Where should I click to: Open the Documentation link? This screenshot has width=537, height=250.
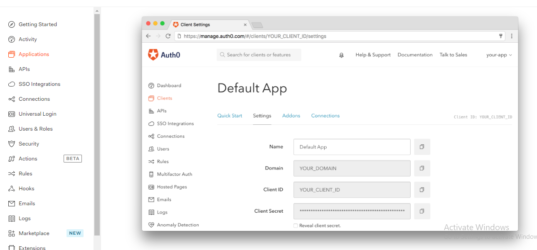tap(415, 55)
